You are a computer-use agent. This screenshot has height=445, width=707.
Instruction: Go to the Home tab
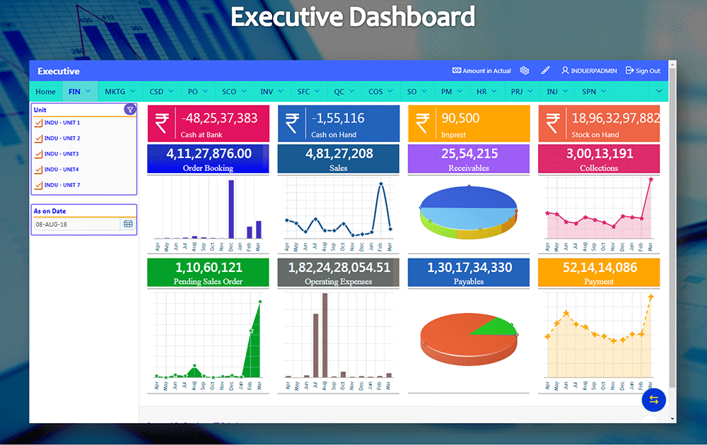[x=45, y=92]
